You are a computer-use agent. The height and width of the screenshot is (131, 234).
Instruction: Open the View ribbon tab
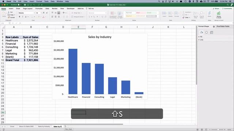[62, 9]
